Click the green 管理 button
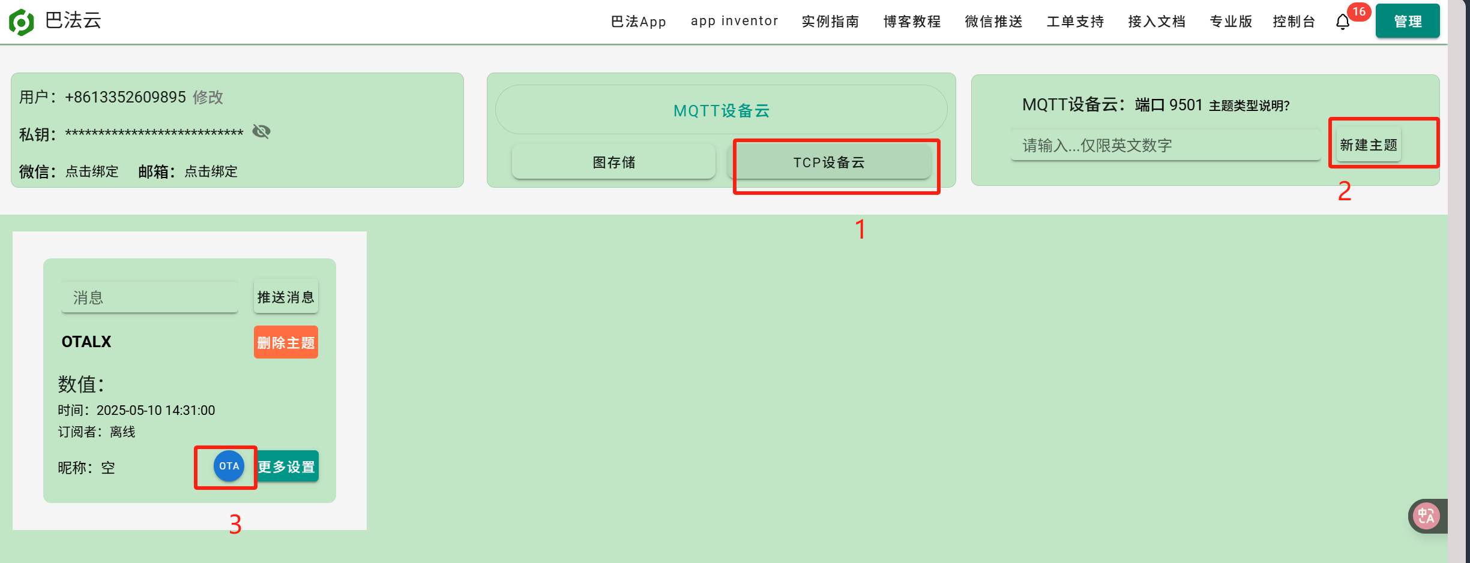 1407,20
